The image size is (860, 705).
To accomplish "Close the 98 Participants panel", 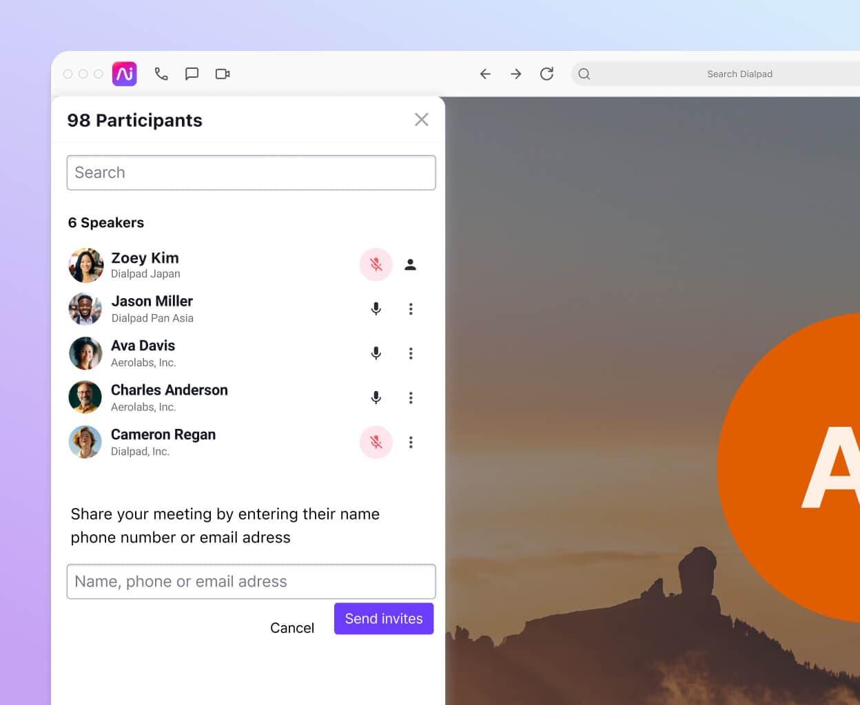I will coord(422,119).
